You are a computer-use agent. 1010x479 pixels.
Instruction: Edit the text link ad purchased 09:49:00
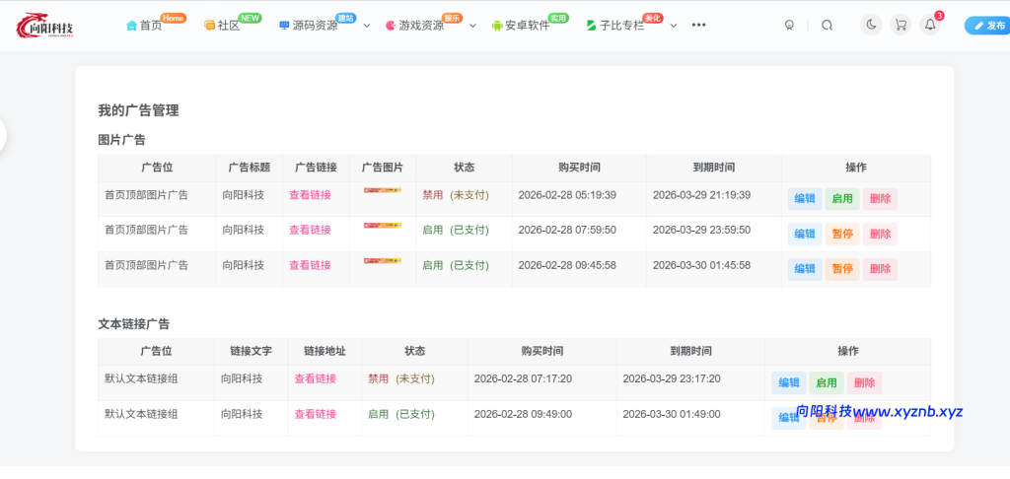(789, 418)
